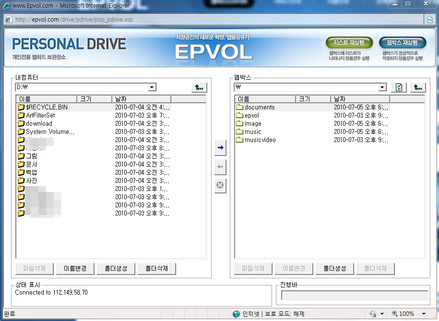Click 폴더생성 button under my computer

pos(116,269)
